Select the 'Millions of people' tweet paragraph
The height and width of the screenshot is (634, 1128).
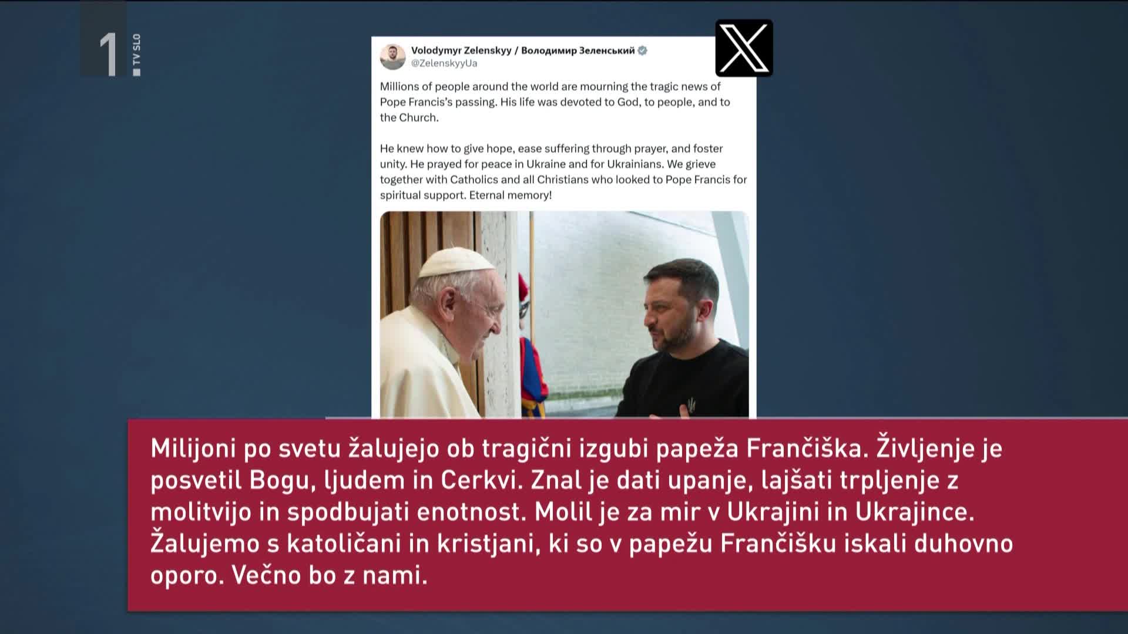(555, 102)
